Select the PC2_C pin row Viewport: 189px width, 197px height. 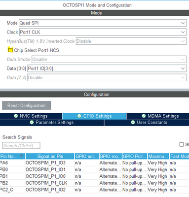94,190
